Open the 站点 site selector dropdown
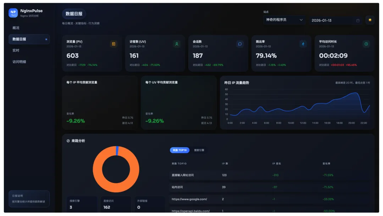This screenshot has height=216, width=383. [284, 20]
